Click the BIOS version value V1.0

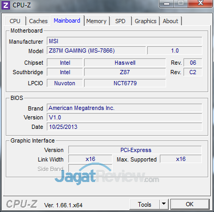(x=125, y=117)
